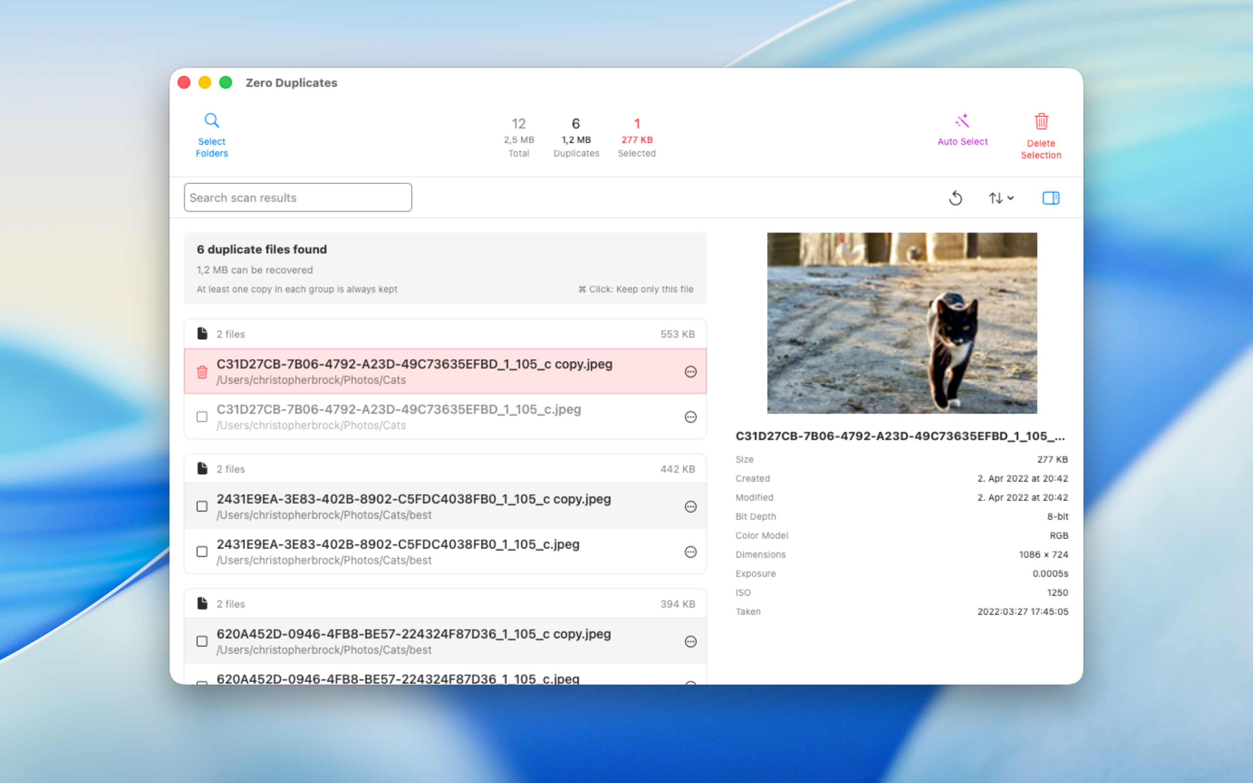The height and width of the screenshot is (783, 1253).
Task: Open more options for 620A452D copy.jpeg
Action: (690, 642)
